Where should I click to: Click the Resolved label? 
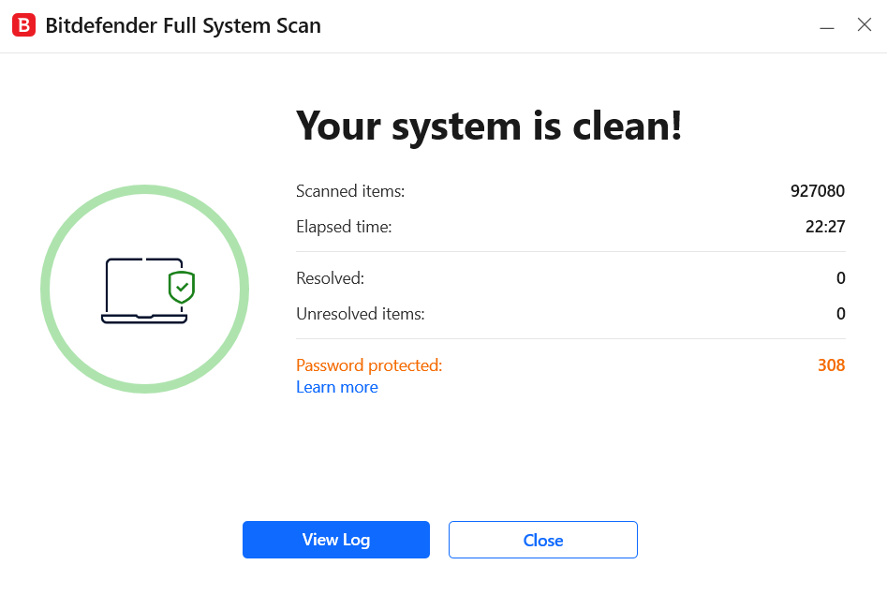pyautogui.click(x=331, y=278)
